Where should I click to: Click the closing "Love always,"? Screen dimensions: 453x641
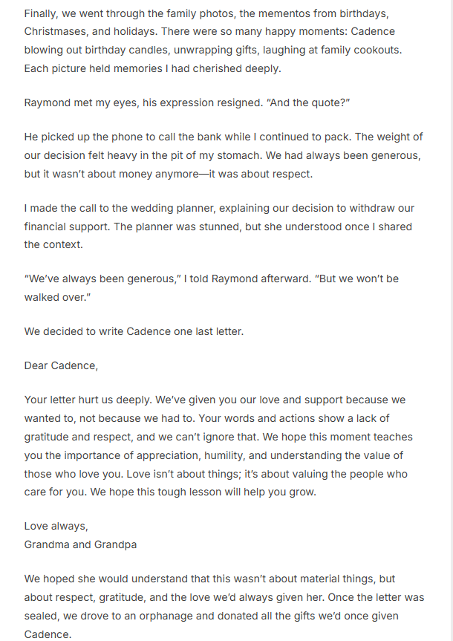(56, 526)
